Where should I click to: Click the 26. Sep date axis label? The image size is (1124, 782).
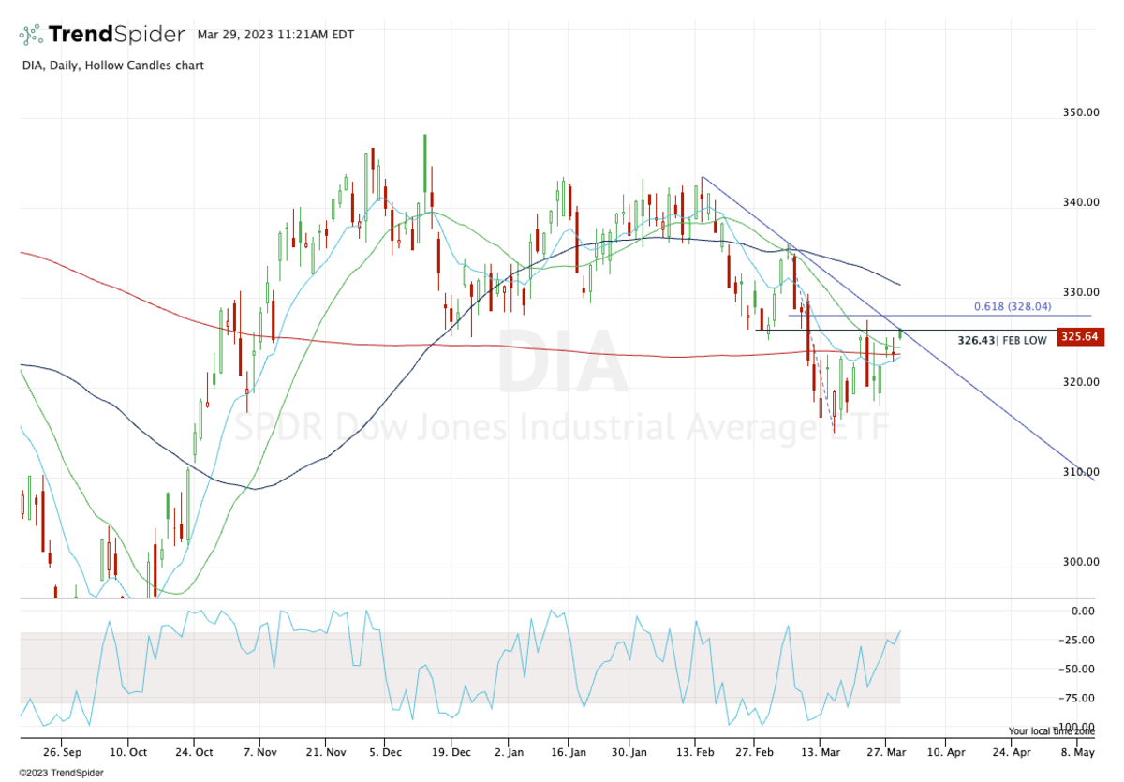pyautogui.click(x=64, y=752)
